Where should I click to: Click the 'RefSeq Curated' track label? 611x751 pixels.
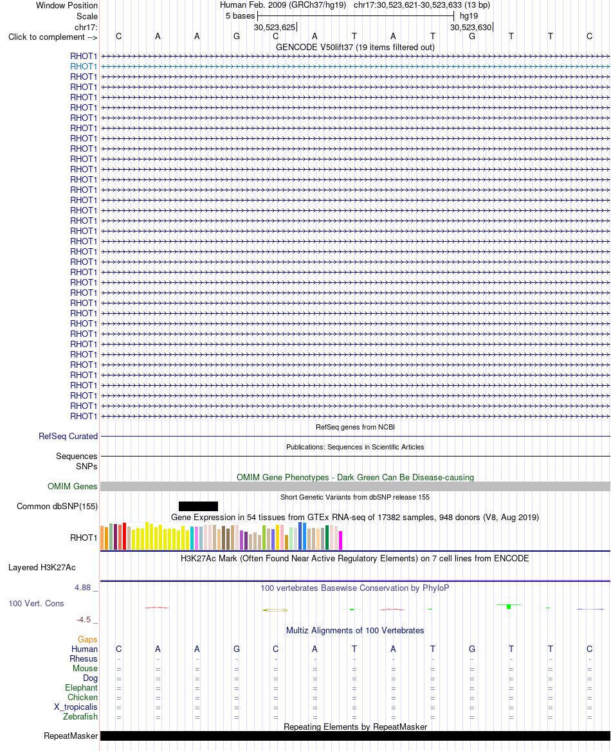(68, 437)
